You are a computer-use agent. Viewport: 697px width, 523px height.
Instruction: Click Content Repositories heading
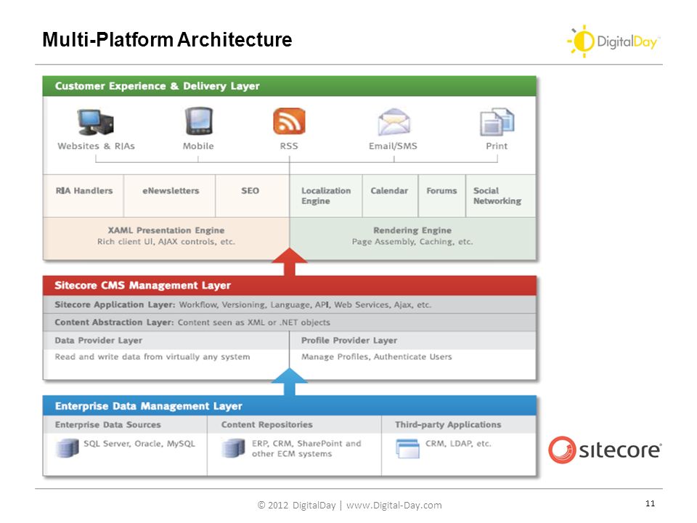pyautogui.click(x=267, y=425)
